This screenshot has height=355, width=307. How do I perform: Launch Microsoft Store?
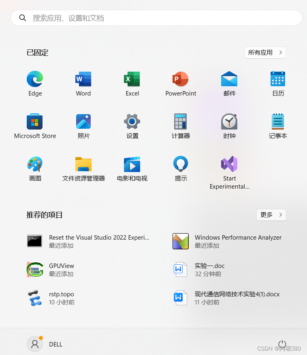click(x=35, y=121)
